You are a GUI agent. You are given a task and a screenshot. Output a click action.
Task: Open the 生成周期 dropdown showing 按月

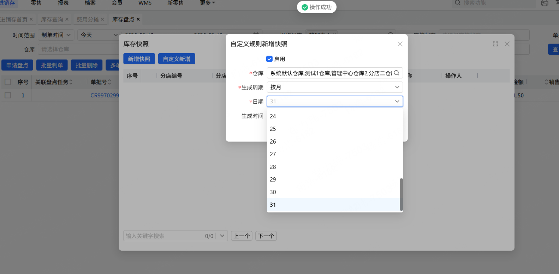pos(334,87)
